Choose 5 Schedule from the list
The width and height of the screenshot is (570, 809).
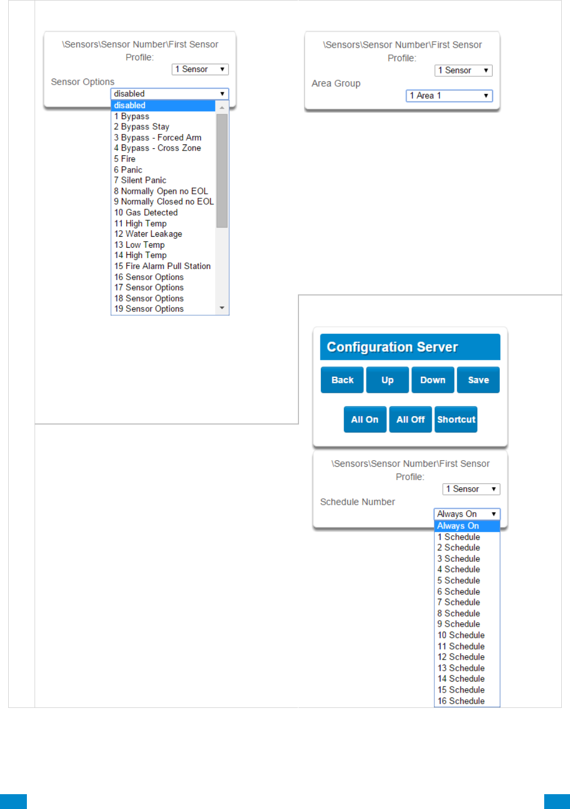pos(467,581)
